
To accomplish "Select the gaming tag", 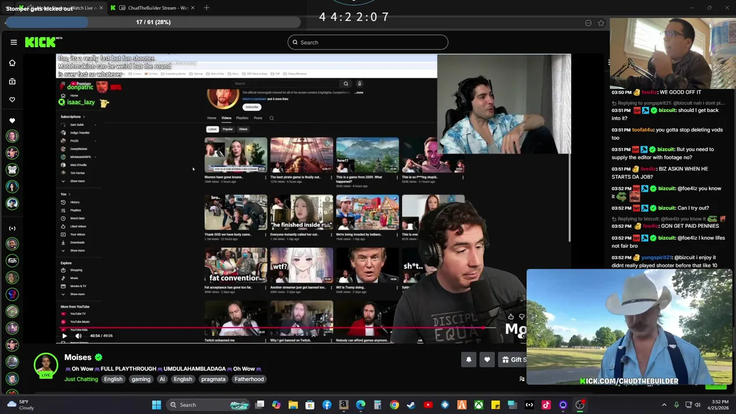I will pyautogui.click(x=141, y=379).
